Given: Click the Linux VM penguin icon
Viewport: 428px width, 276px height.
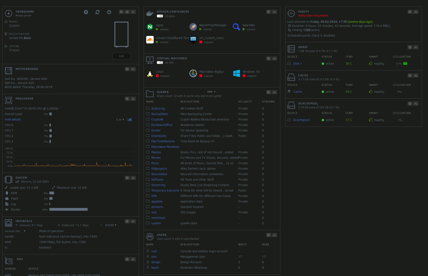Looking at the screenshot, I should click(x=150, y=73).
